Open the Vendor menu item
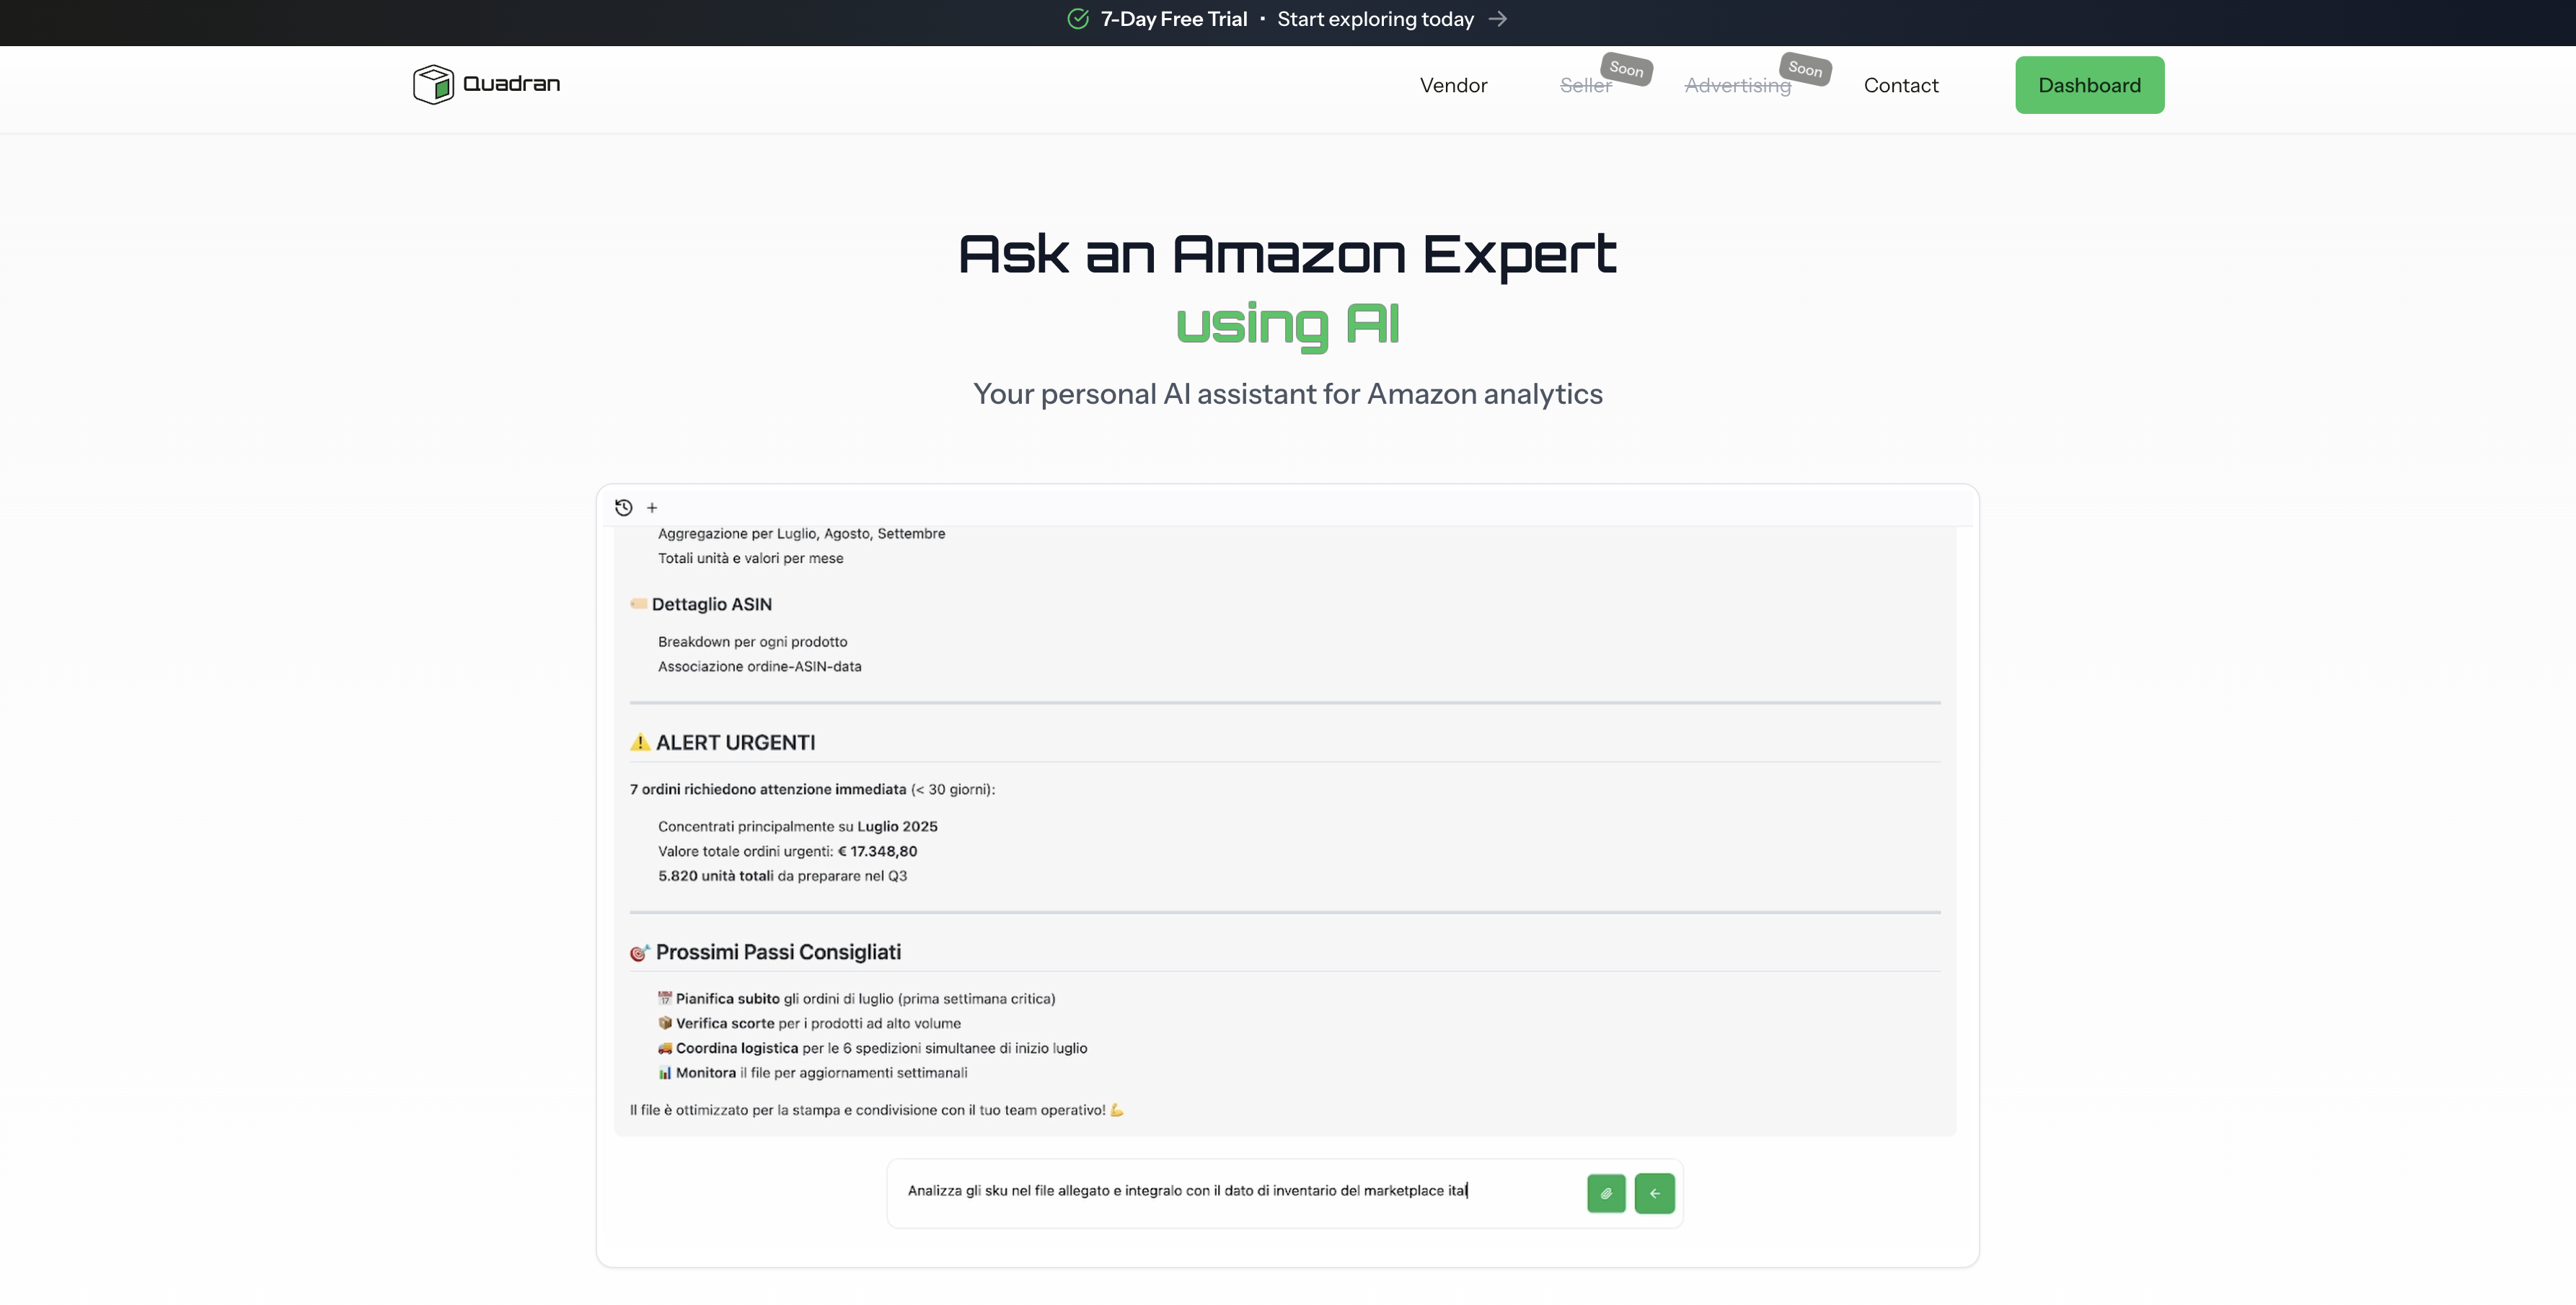 click(1453, 85)
